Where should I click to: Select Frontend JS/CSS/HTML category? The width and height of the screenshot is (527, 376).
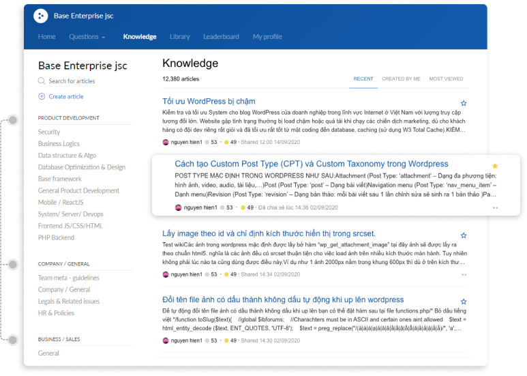coord(70,226)
